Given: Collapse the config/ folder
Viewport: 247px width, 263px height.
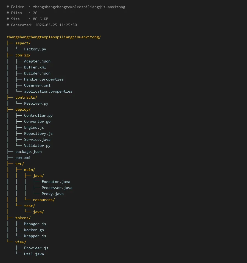Looking at the screenshot, I should point(23,55).
